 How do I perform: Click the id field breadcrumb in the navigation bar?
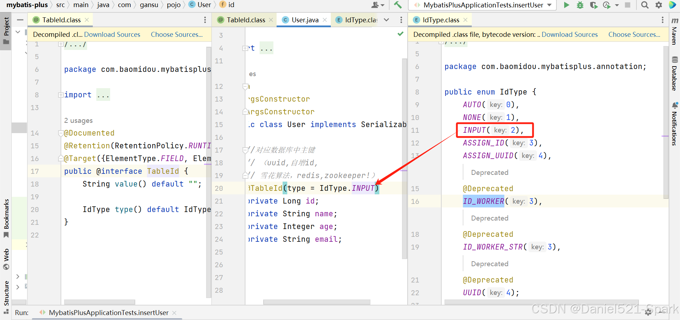point(227,5)
